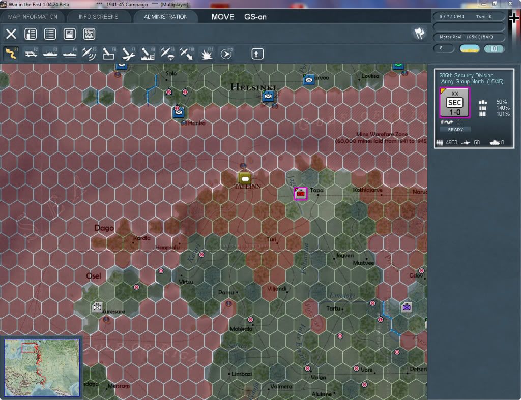Click the up-arrow icon right of F12

[x=257, y=54]
